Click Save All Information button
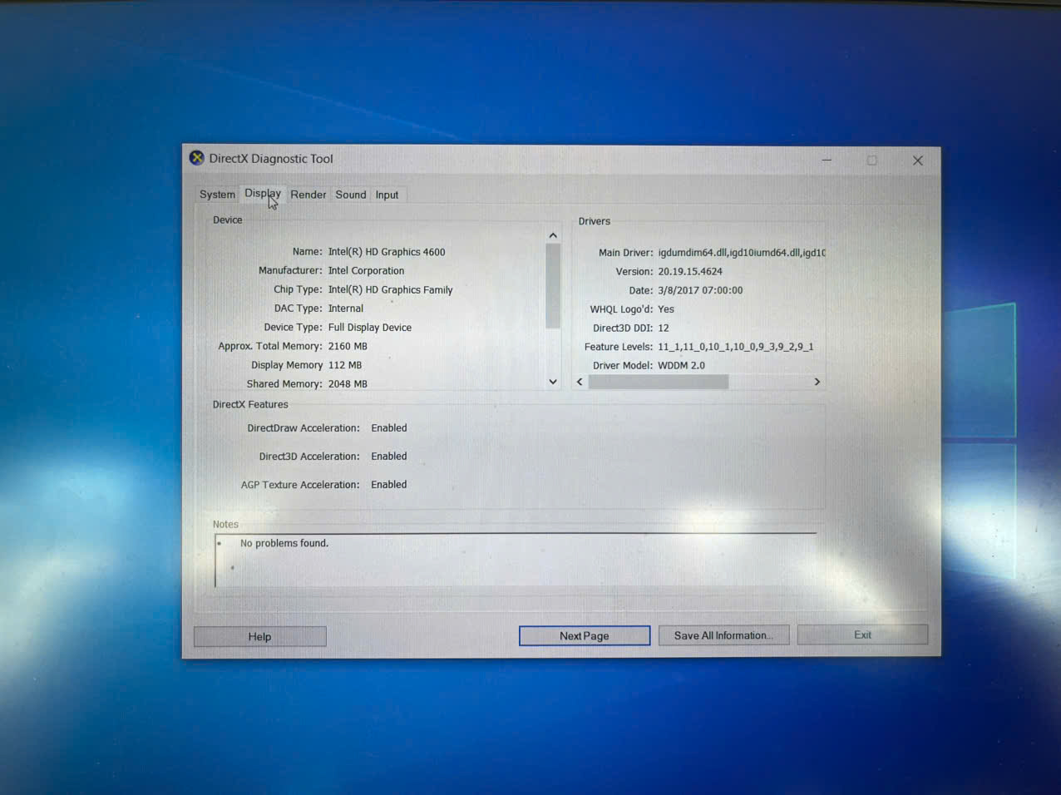The image size is (1061, 795). pyautogui.click(x=723, y=635)
